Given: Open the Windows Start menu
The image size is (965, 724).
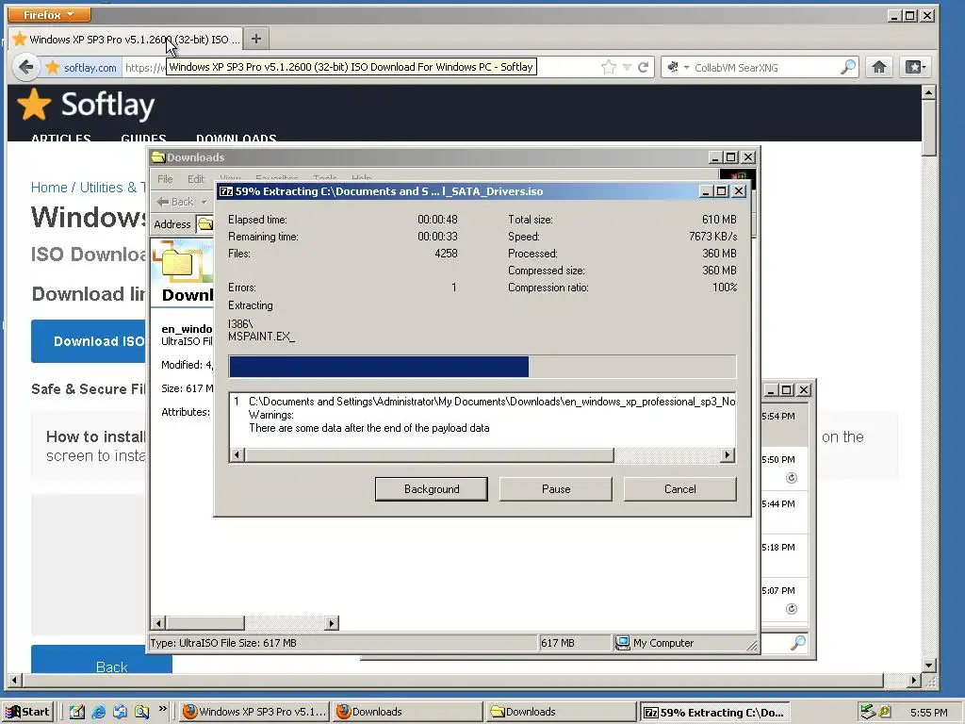Looking at the screenshot, I should tap(27, 712).
